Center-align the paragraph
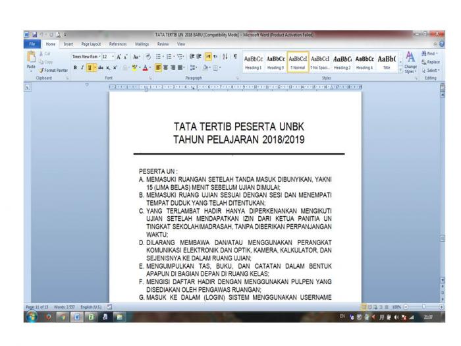The width and height of the screenshot is (461, 346). [165, 68]
